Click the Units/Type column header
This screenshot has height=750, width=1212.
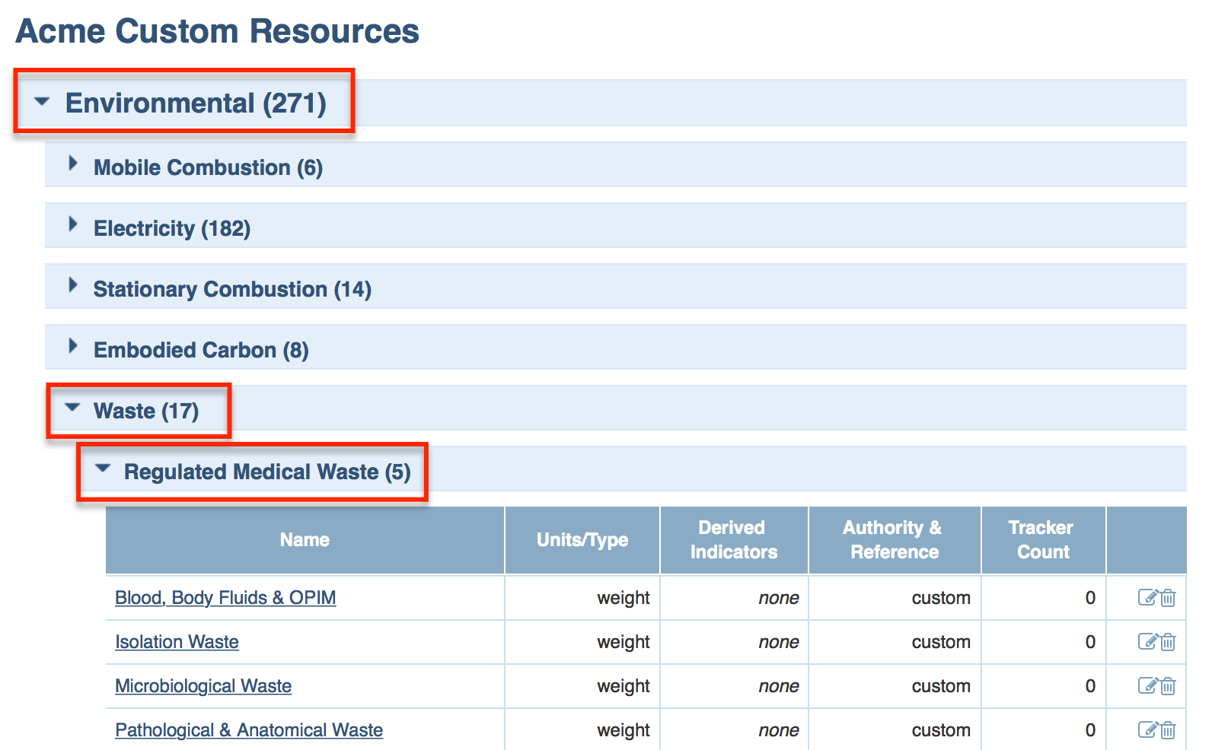(582, 540)
